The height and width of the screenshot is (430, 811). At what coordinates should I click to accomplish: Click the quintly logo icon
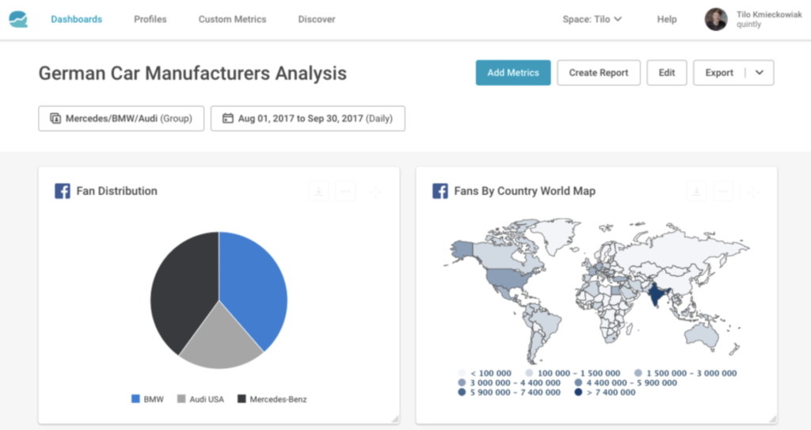click(18, 19)
